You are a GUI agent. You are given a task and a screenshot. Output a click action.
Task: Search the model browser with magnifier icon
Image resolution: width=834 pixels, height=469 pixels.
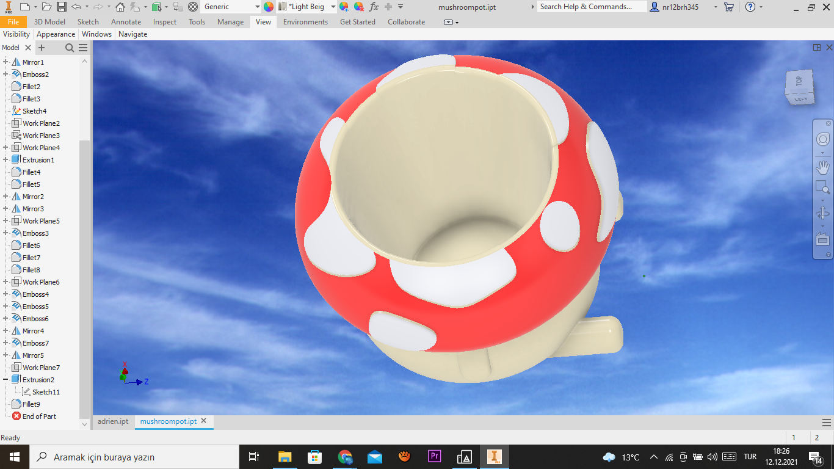tap(70, 48)
